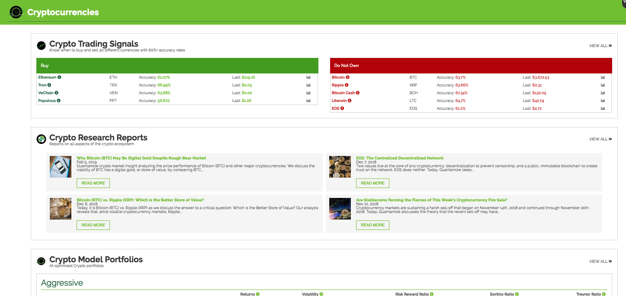
Task: Click Volatility column info icon
Action: click(x=321, y=294)
